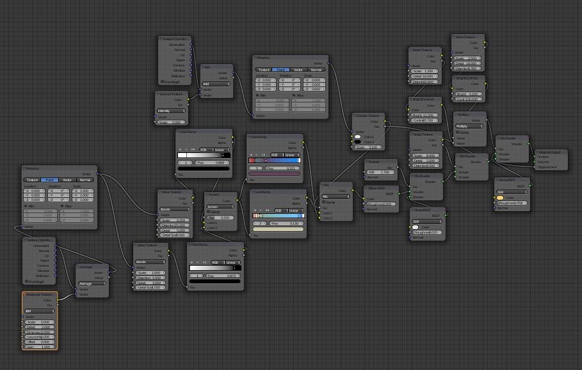Click Checker Texture Color1 white swatch
This screenshot has height=370, width=582.
click(357, 137)
